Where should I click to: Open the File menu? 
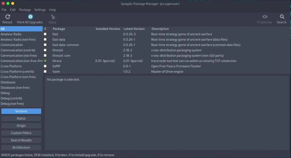pos(4,10)
